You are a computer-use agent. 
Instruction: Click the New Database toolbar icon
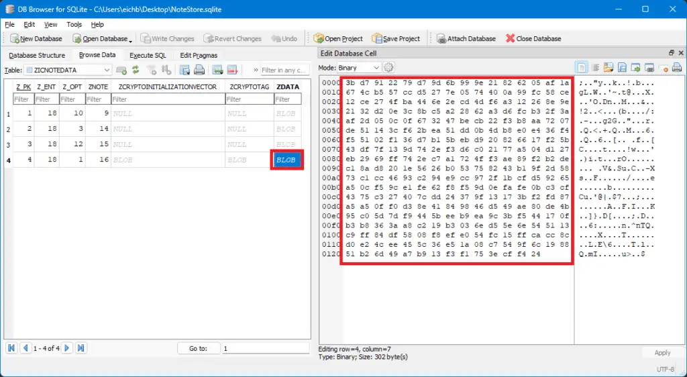tap(15, 38)
